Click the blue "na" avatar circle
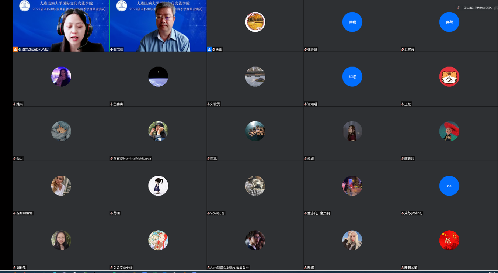 point(449,186)
